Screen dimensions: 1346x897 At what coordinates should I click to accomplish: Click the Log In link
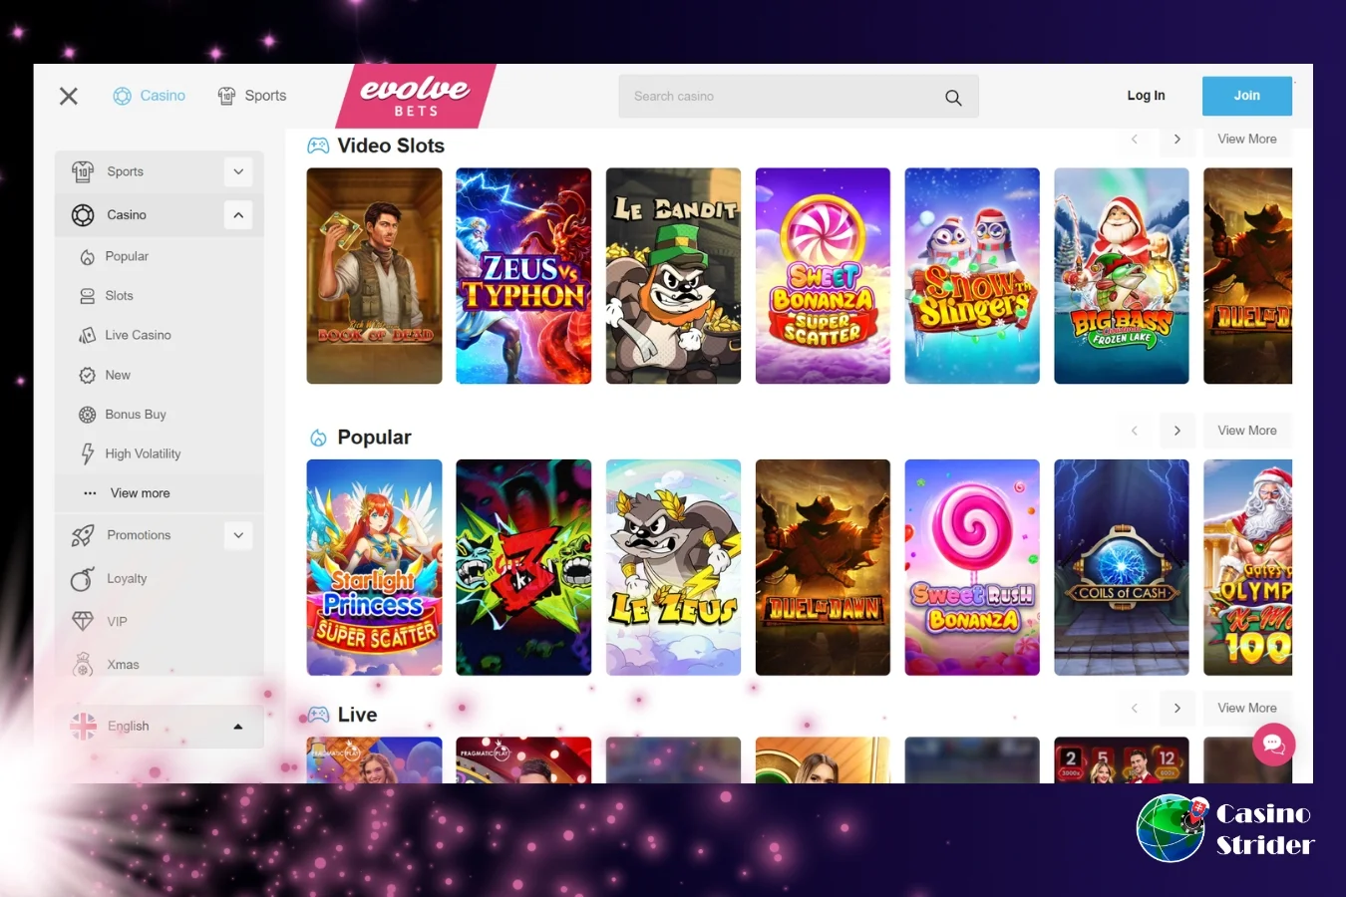pyautogui.click(x=1146, y=96)
